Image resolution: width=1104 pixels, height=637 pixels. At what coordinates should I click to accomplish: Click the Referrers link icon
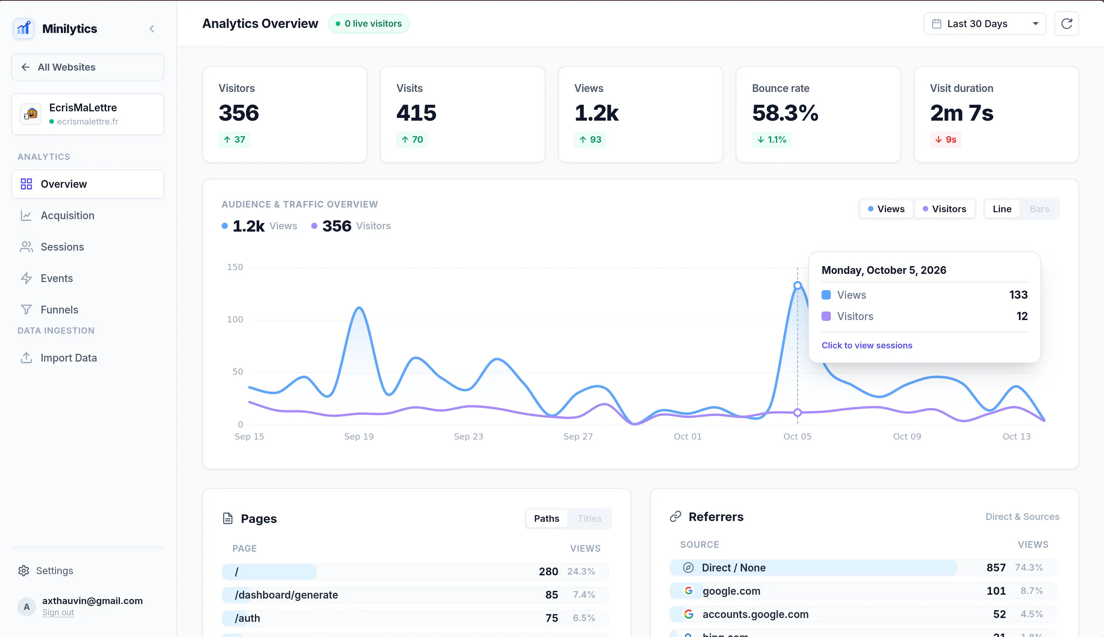point(675,517)
